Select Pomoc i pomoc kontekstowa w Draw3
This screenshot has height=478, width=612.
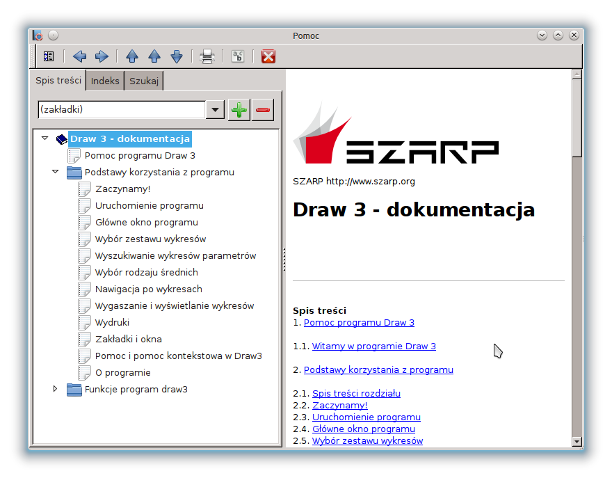(x=179, y=356)
